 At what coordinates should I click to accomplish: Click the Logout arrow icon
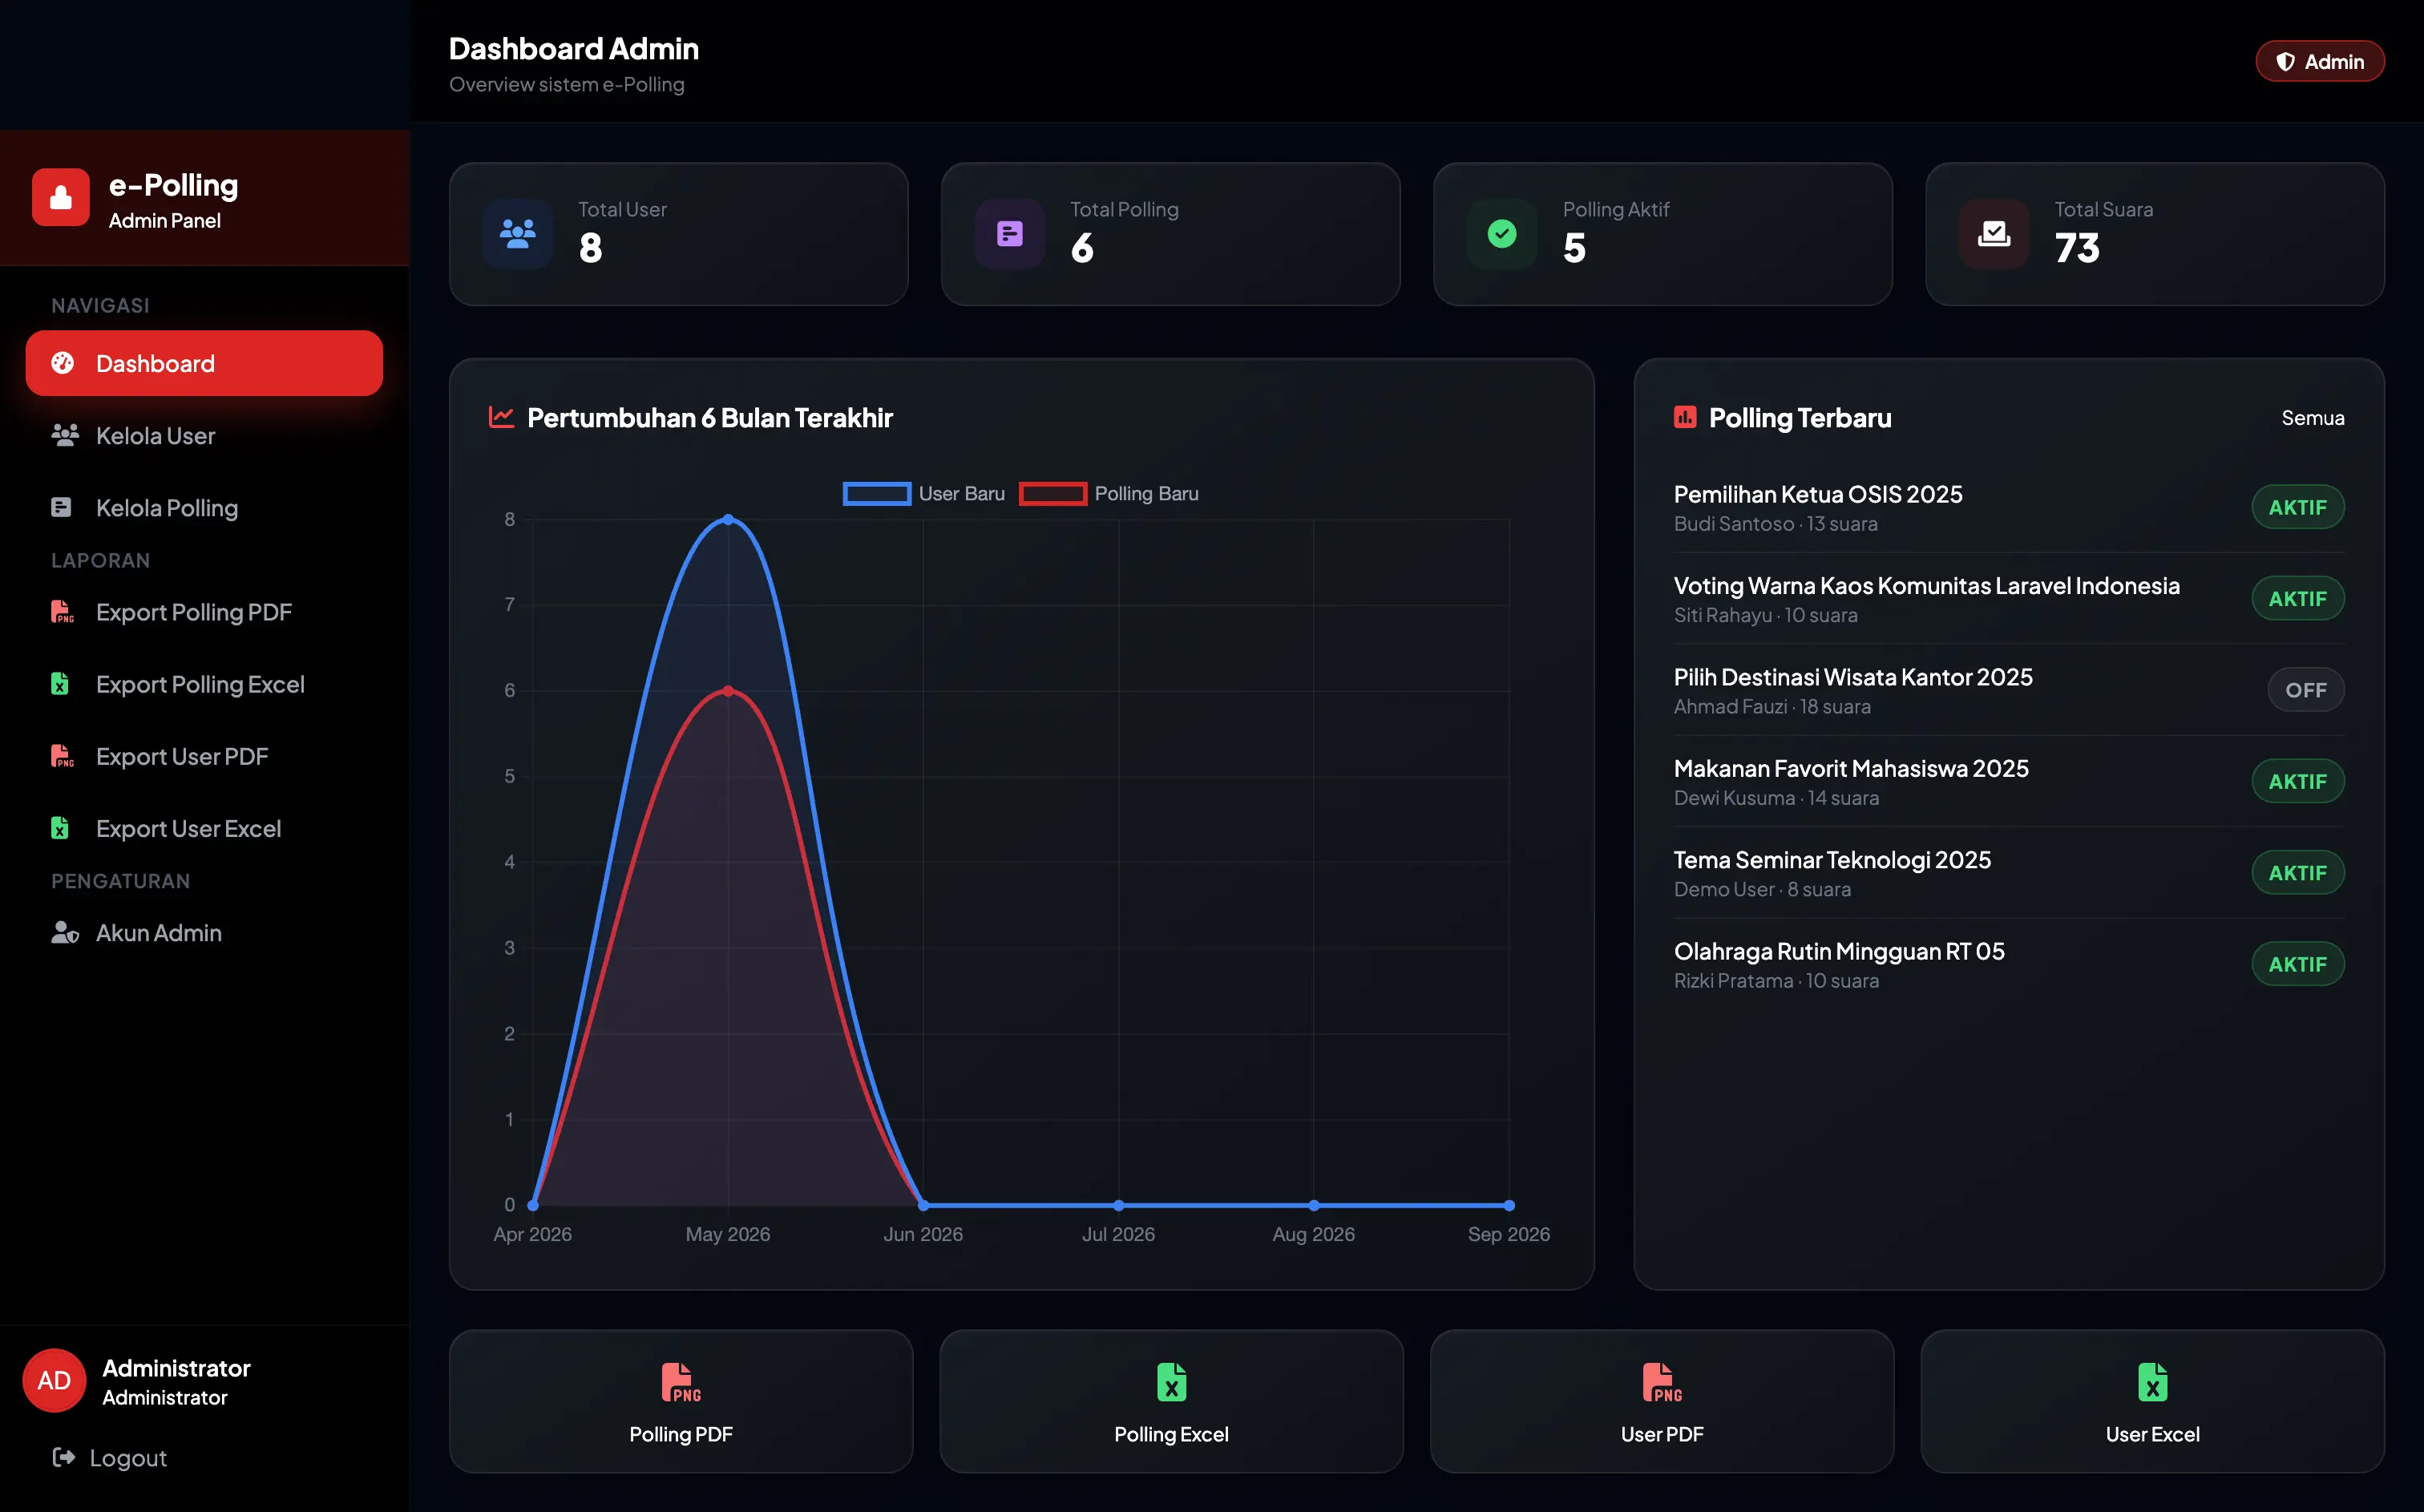(x=64, y=1457)
